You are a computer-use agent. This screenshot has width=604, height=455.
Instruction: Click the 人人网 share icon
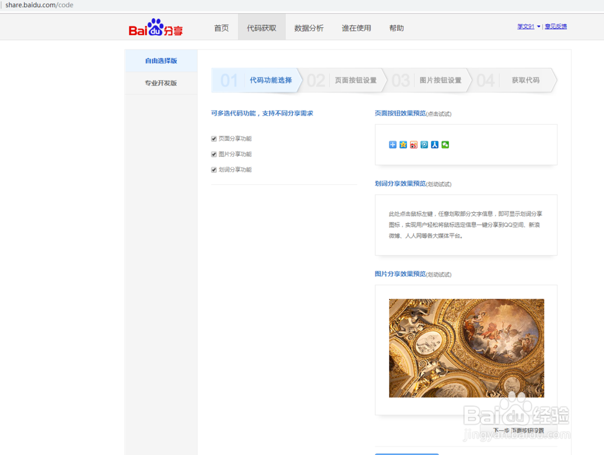click(434, 144)
